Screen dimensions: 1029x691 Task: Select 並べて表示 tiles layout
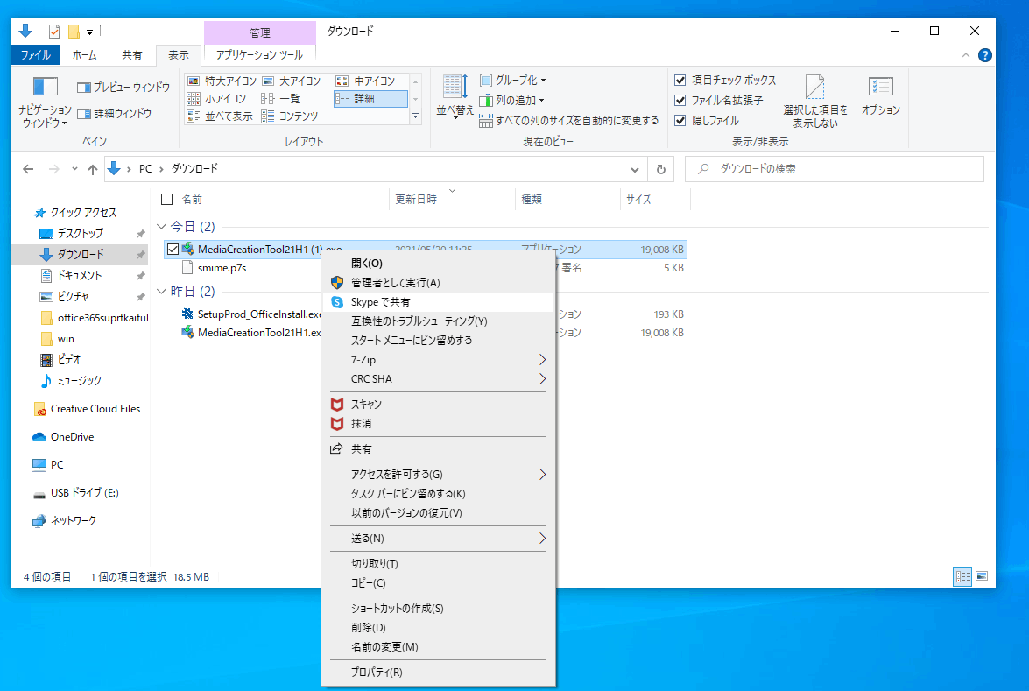point(220,116)
